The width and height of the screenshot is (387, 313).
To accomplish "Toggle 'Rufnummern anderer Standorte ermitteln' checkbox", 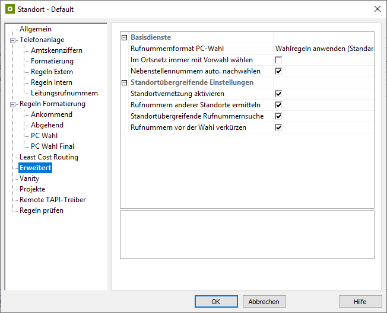I will pyautogui.click(x=278, y=105).
